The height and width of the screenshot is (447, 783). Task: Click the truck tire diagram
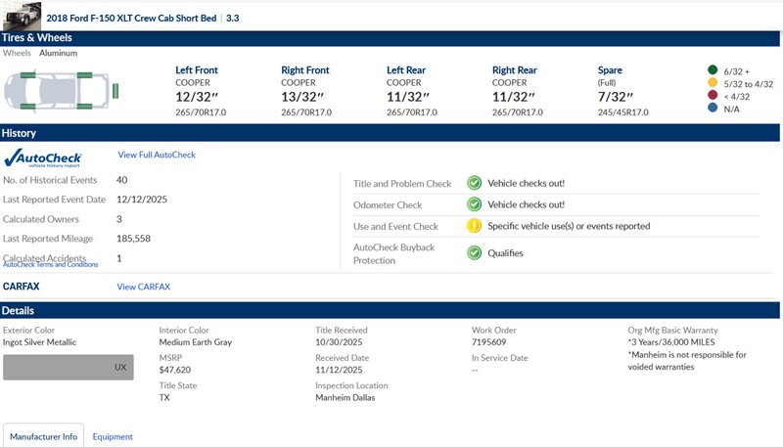pos(62,92)
